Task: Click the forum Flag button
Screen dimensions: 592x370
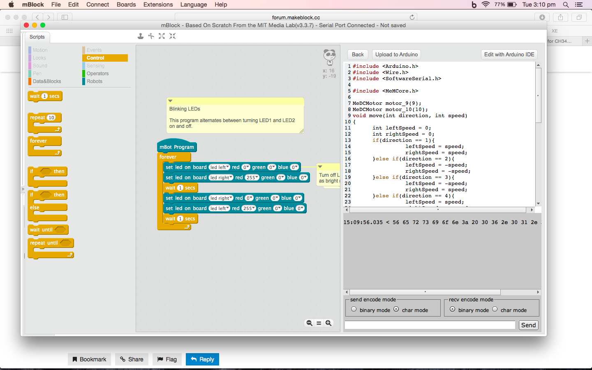Action: click(x=167, y=359)
